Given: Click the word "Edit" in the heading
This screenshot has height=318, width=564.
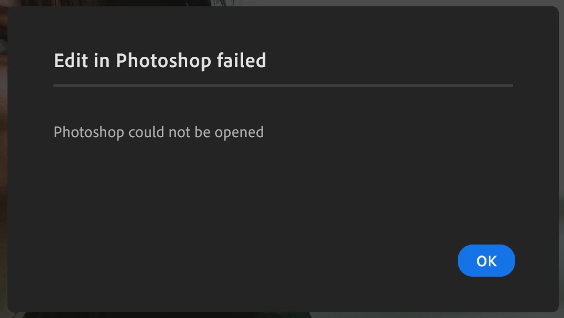Looking at the screenshot, I should [71, 60].
